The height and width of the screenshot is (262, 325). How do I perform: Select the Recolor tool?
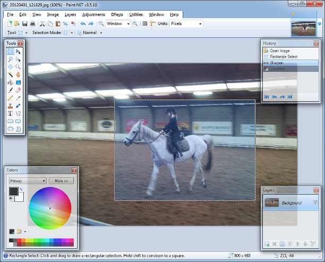[18, 106]
